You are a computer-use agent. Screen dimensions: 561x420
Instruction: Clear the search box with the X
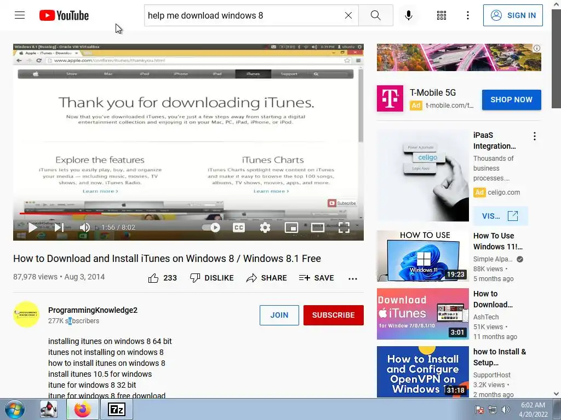(x=348, y=15)
